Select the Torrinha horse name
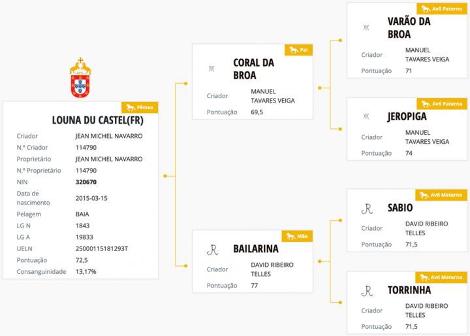470x336 pixels. point(409,290)
